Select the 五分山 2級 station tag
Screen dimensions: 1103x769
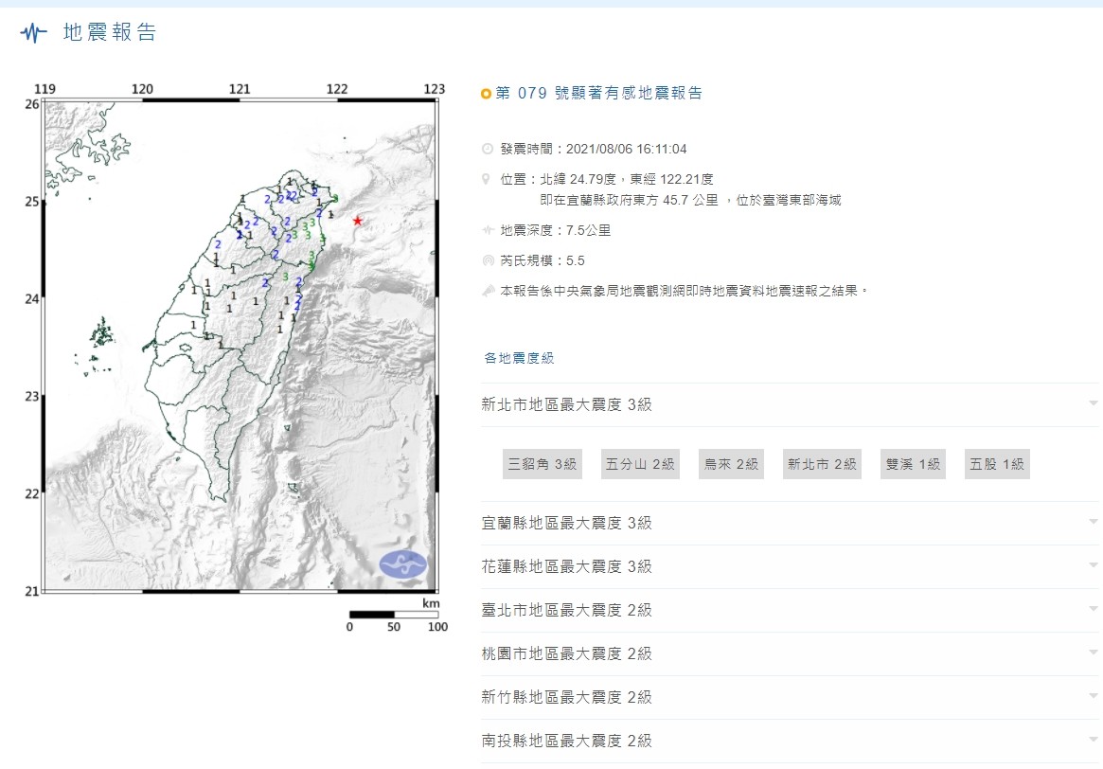pyautogui.click(x=640, y=464)
